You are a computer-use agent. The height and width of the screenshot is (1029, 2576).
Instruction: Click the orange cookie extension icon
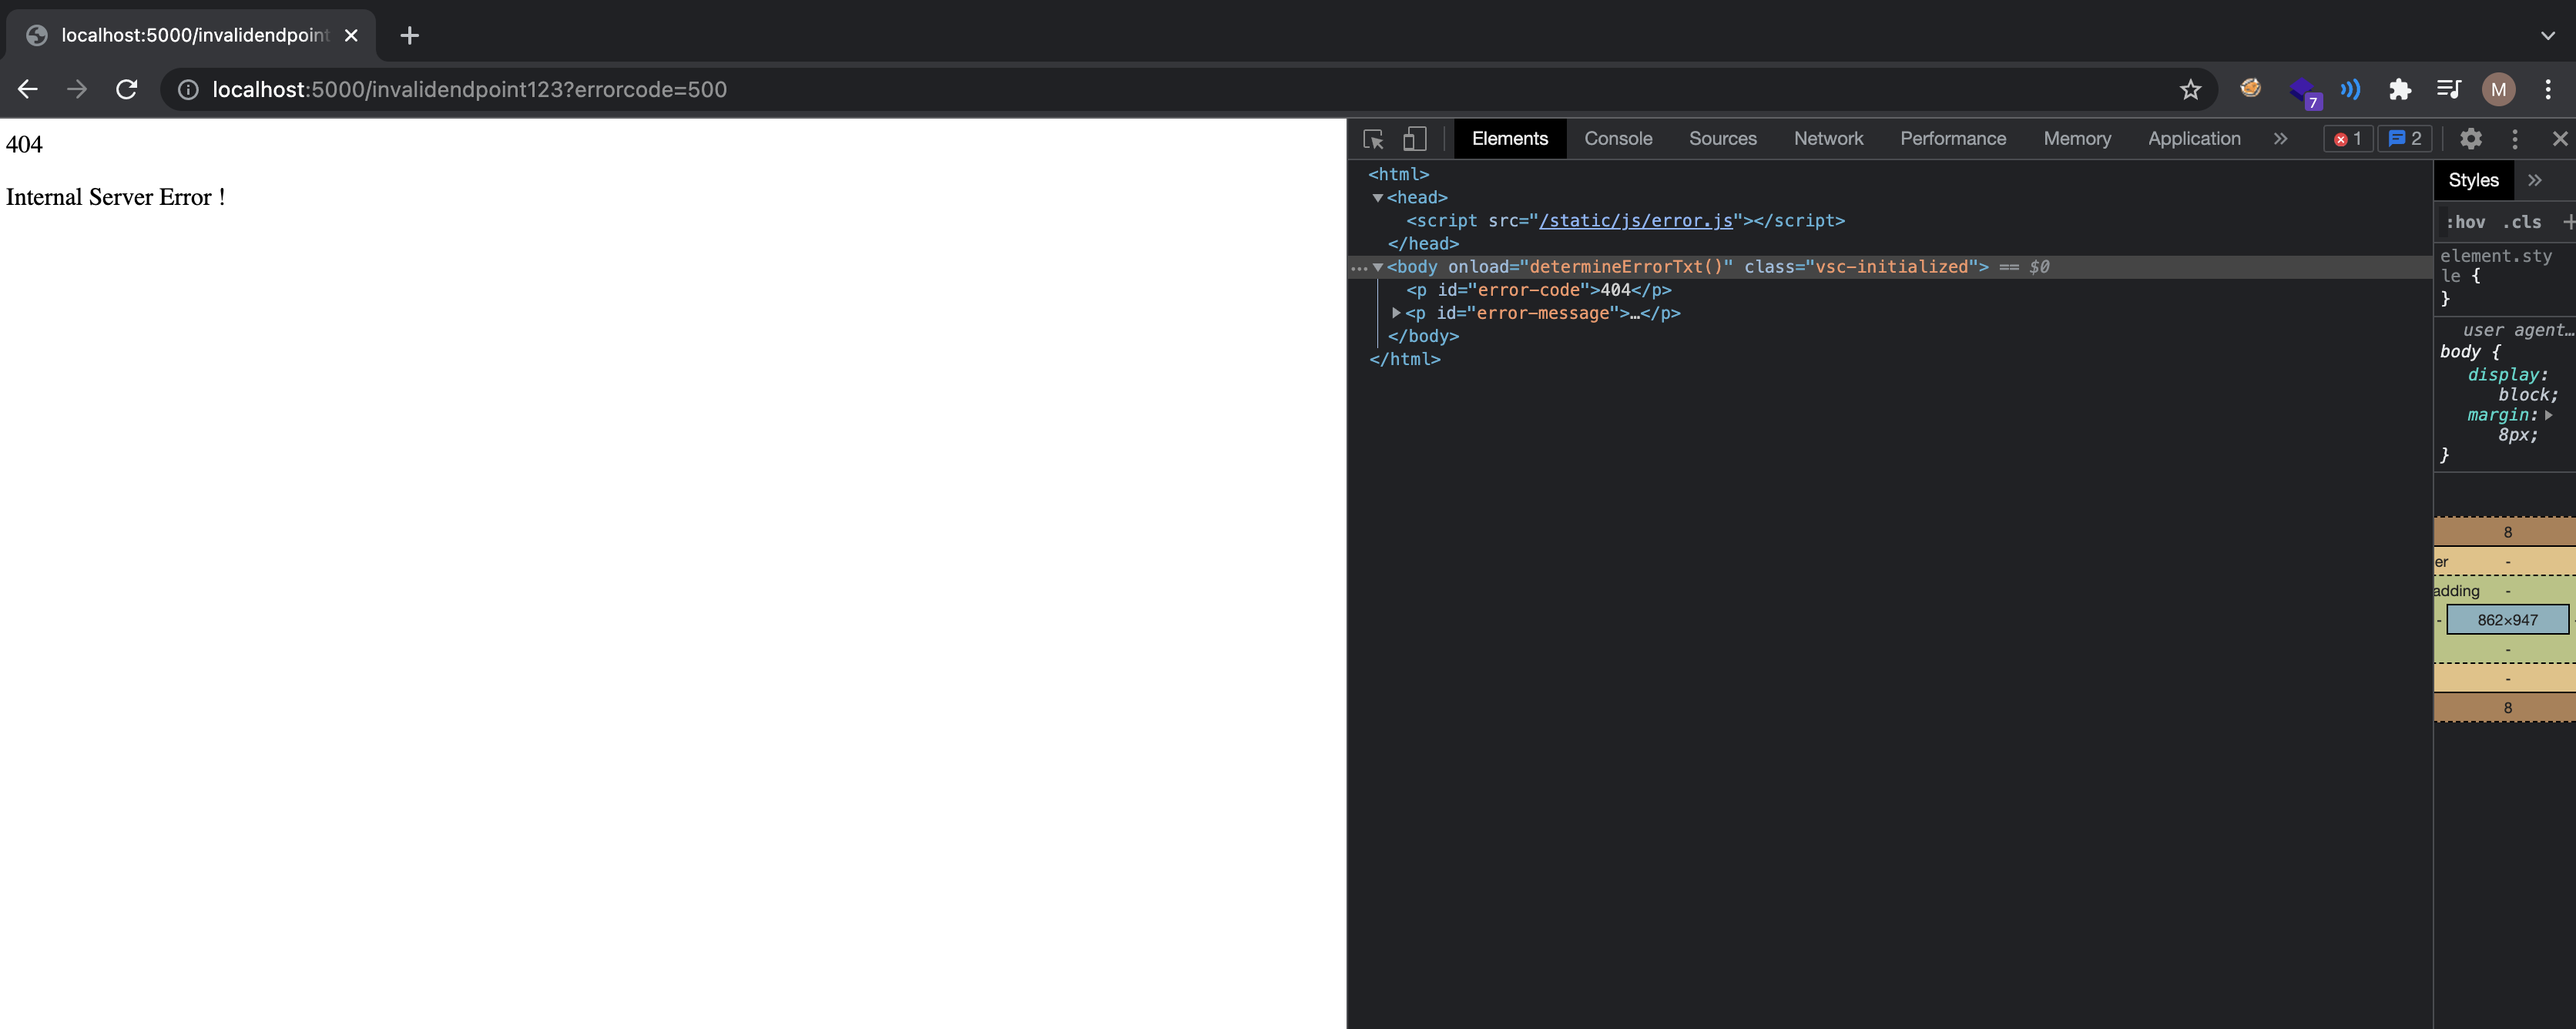2250,88
